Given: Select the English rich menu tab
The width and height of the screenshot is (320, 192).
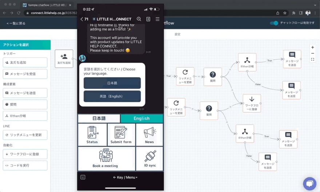Looking at the screenshot, I should tap(141, 118).
